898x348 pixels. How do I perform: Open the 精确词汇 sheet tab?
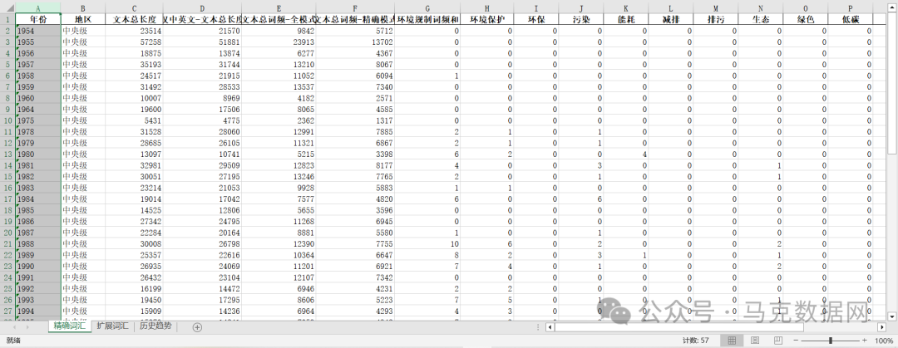pos(69,327)
